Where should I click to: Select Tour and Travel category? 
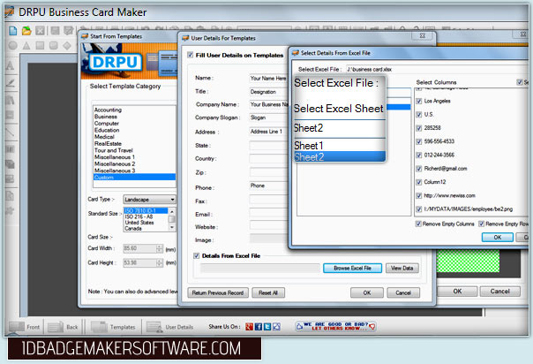[x=114, y=150]
